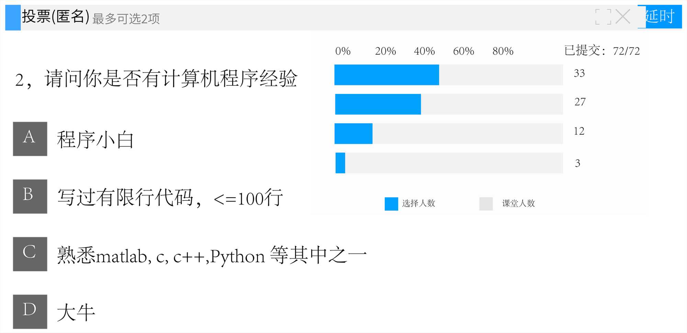Close the voting panel with X
This screenshot has height=333, width=687.
point(622,16)
